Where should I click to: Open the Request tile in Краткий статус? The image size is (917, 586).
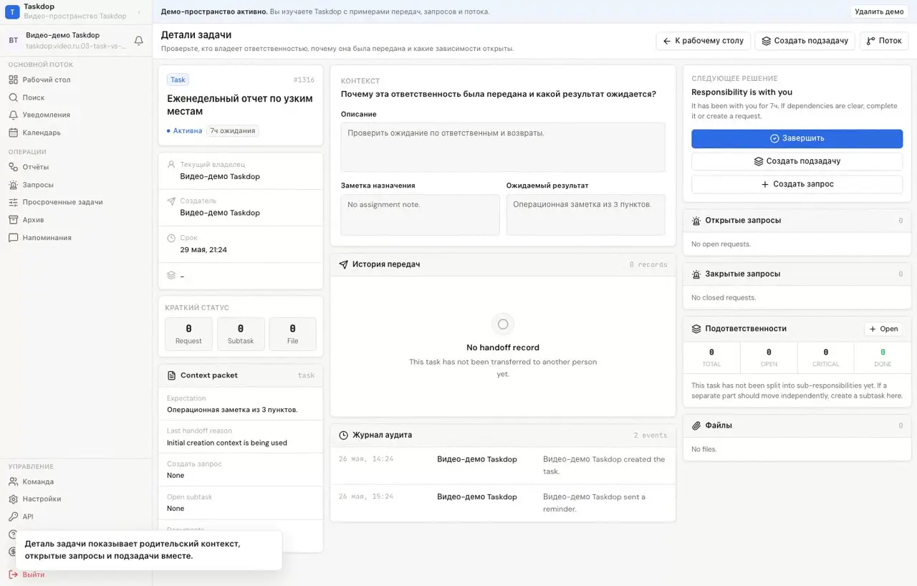pos(188,334)
